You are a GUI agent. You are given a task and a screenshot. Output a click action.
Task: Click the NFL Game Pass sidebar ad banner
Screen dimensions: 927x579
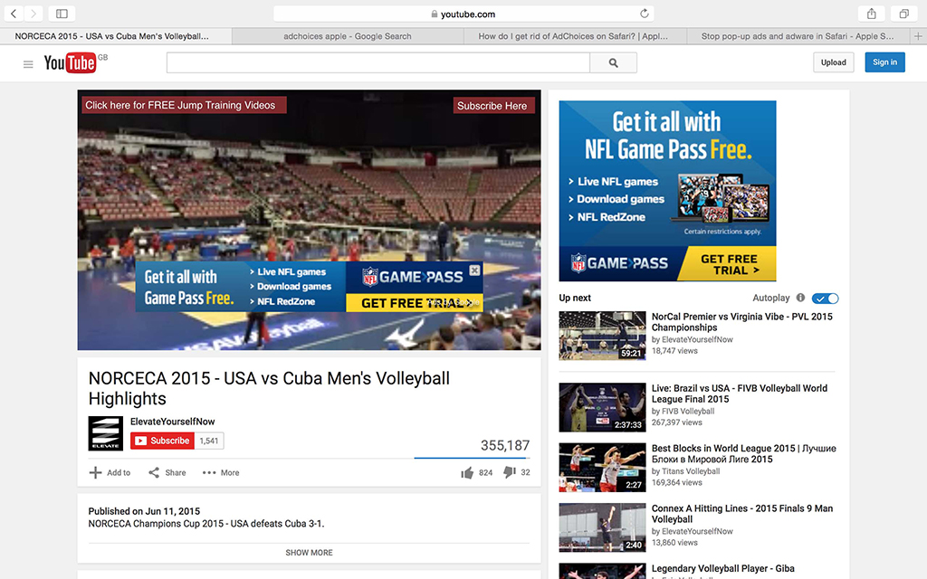click(667, 191)
